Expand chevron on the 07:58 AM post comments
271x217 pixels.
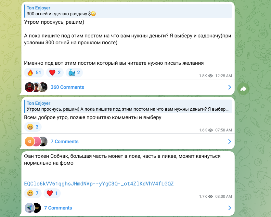click(x=229, y=142)
